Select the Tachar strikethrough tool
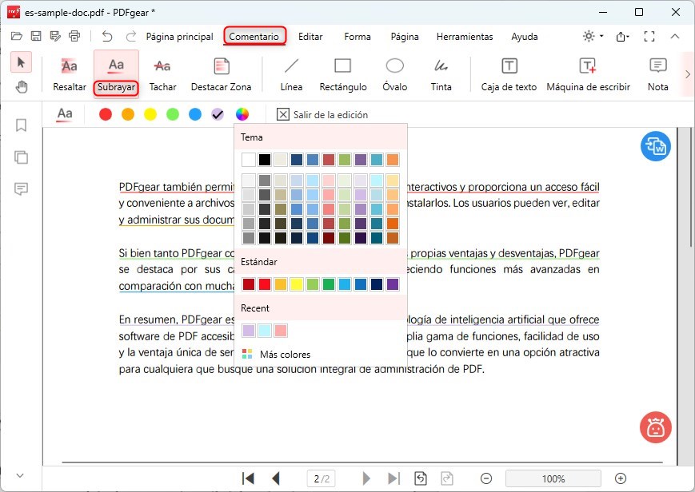Screen dimensions: 695x492 (162, 73)
